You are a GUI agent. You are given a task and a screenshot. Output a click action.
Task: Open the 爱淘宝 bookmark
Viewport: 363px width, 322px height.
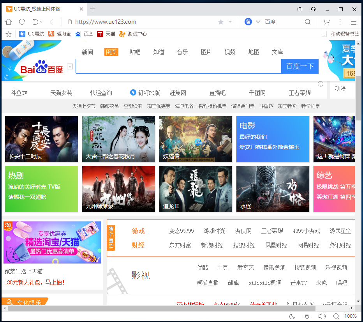(x=59, y=34)
